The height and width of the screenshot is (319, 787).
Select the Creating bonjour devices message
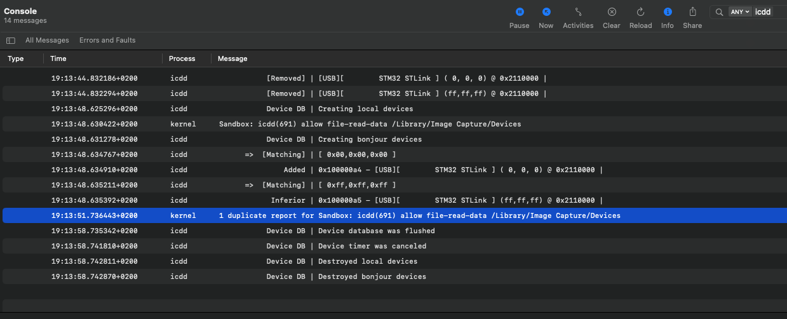point(394,139)
